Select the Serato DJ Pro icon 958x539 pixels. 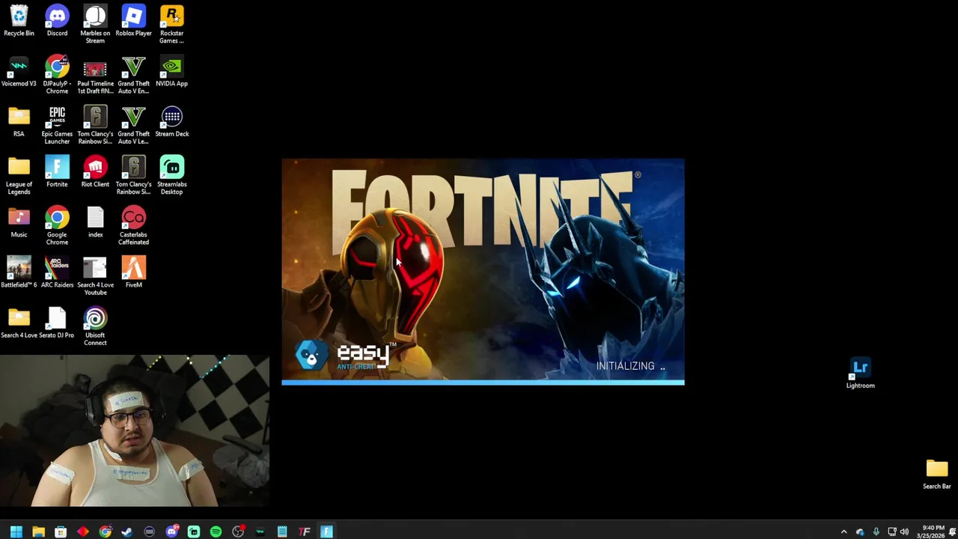57,322
